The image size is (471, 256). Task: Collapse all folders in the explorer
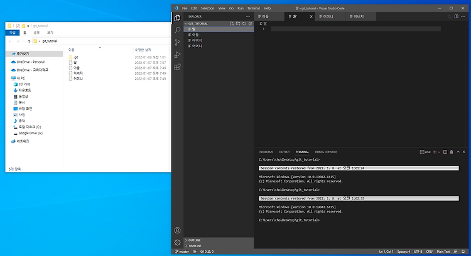tap(250, 23)
